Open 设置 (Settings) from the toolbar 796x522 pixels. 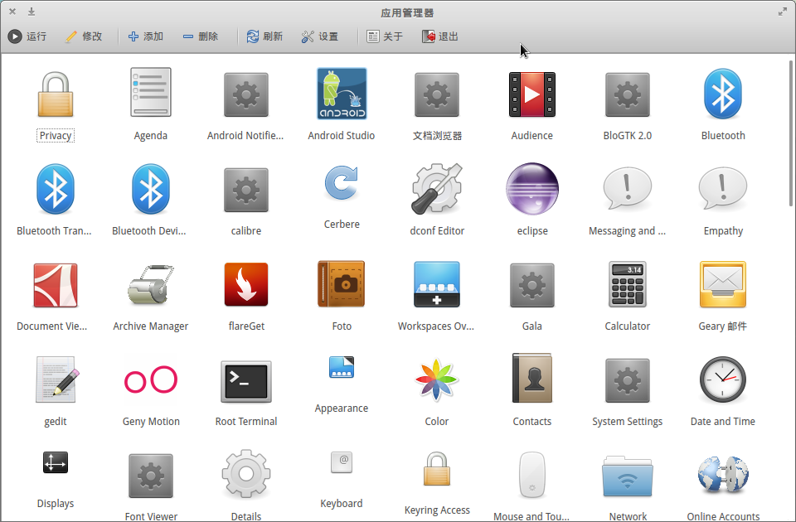click(320, 36)
